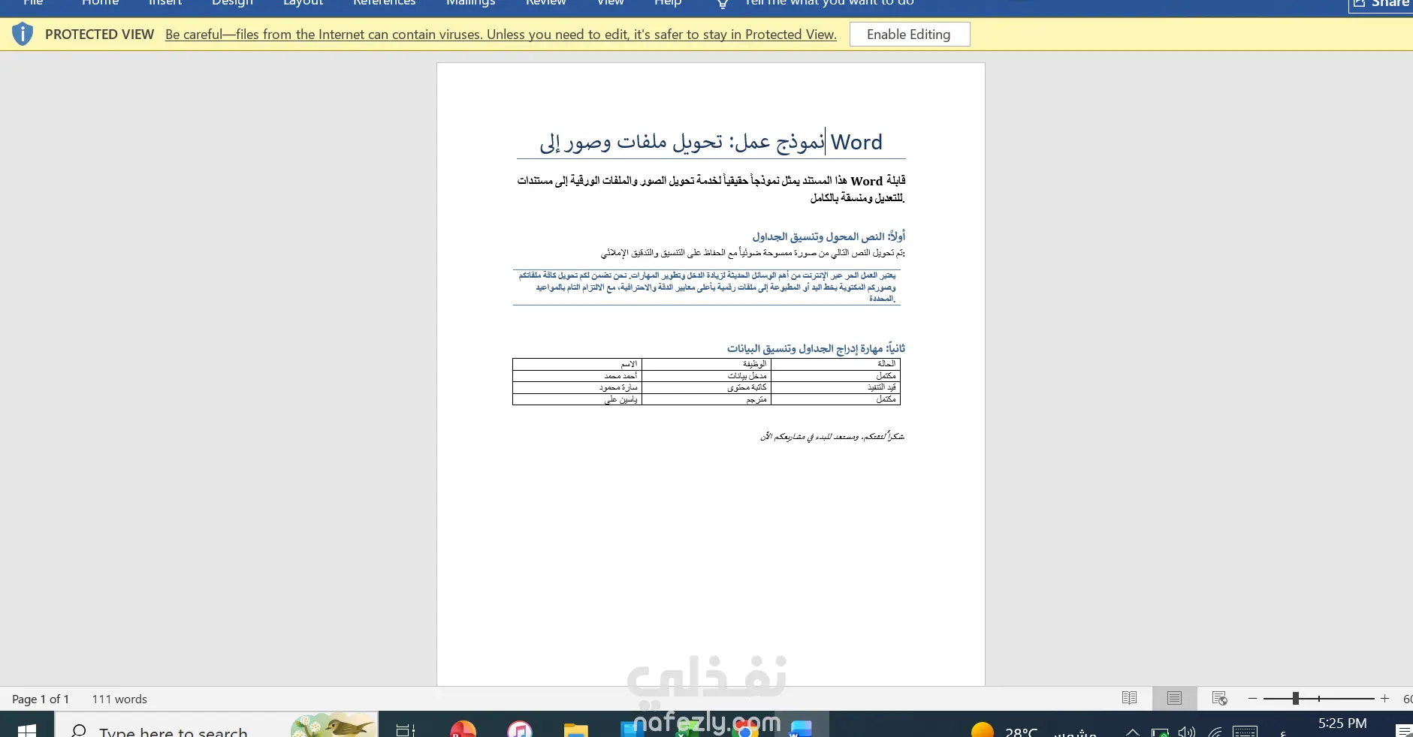Click the table cell 'أحمد محمد'

tap(577, 376)
